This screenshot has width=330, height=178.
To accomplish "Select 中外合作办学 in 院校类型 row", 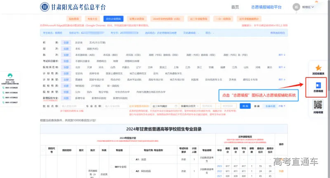I will pyautogui.click(x=122, y=92).
